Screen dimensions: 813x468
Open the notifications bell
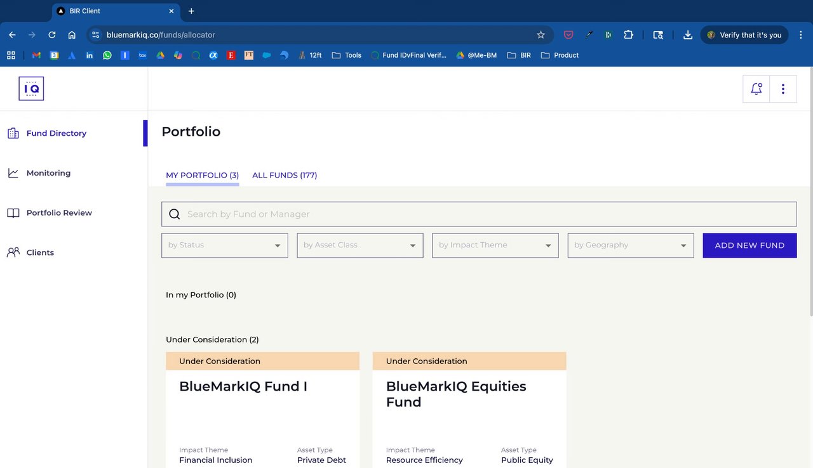pyautogui.click(x=756, y=89)
